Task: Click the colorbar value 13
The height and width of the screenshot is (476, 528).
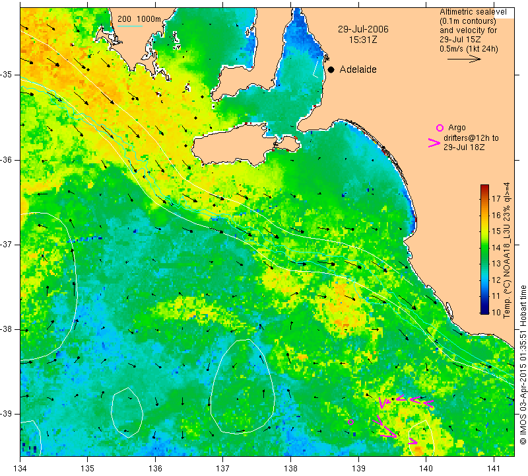Action: 496,264
